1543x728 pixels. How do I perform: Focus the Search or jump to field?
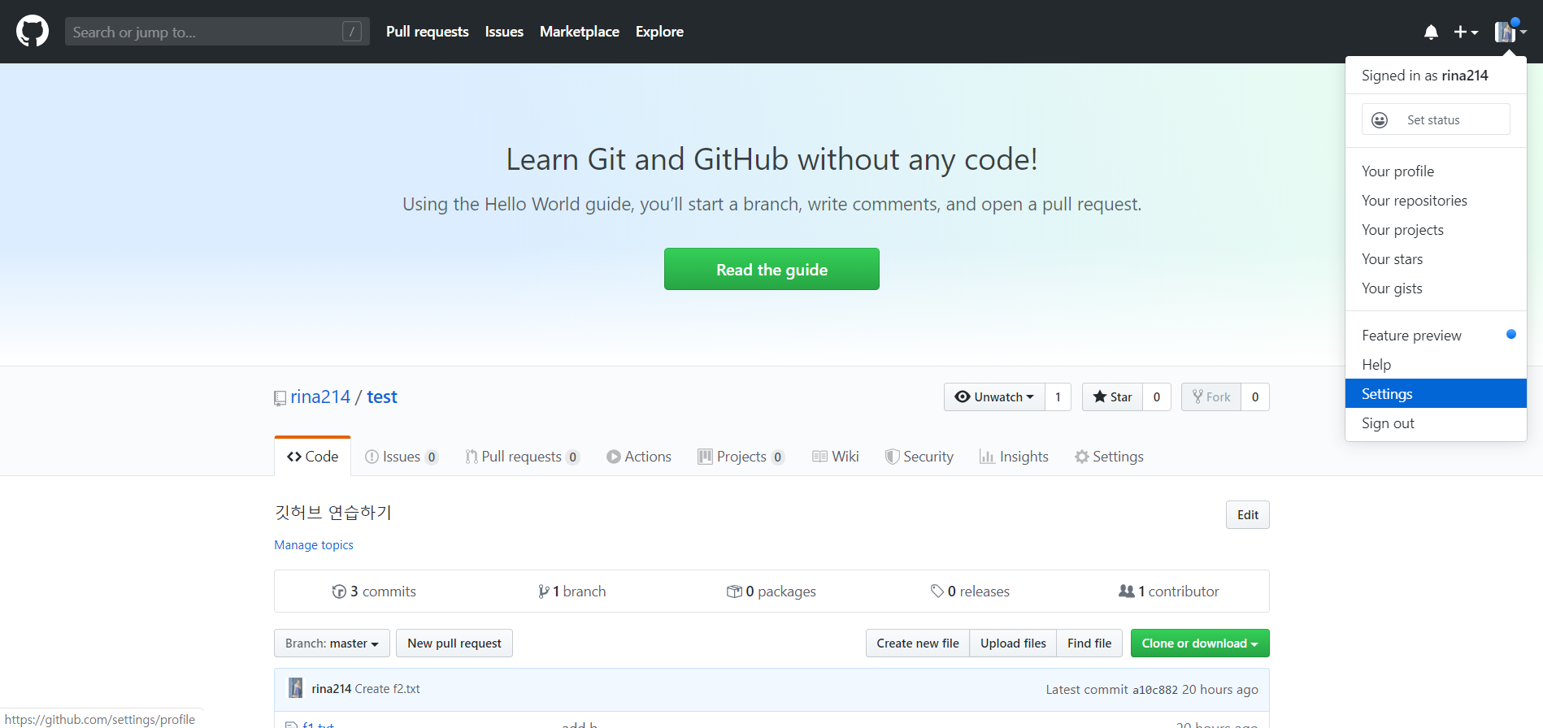coord(217,32)
